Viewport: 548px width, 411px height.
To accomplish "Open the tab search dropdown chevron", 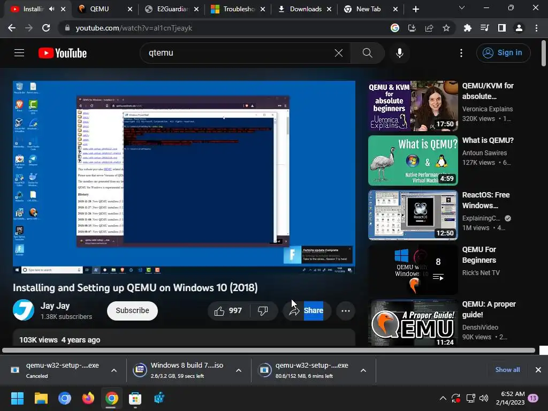I will (x=462, y=7).
